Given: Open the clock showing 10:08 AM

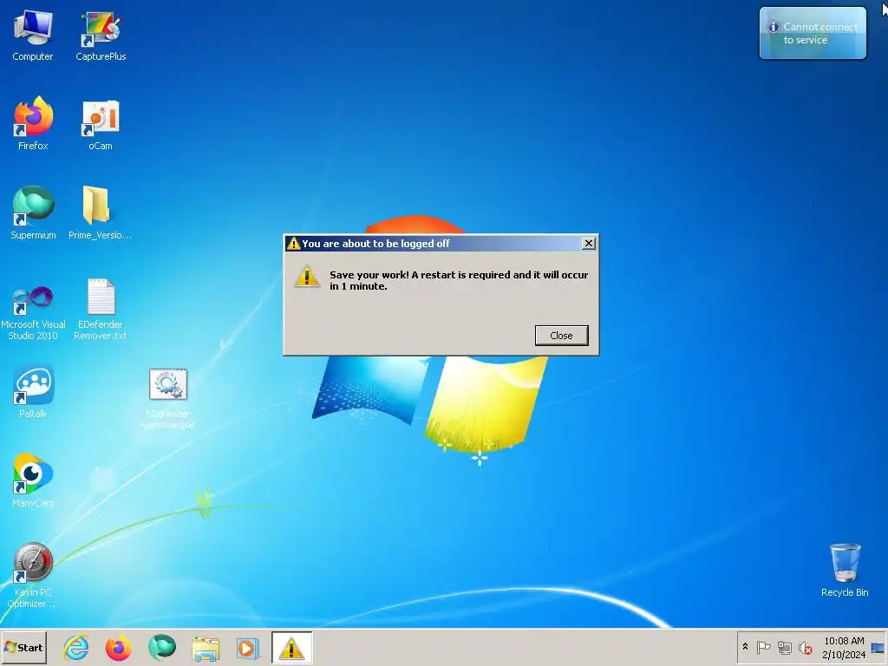Looking at the screenshot, I should 844,647.
